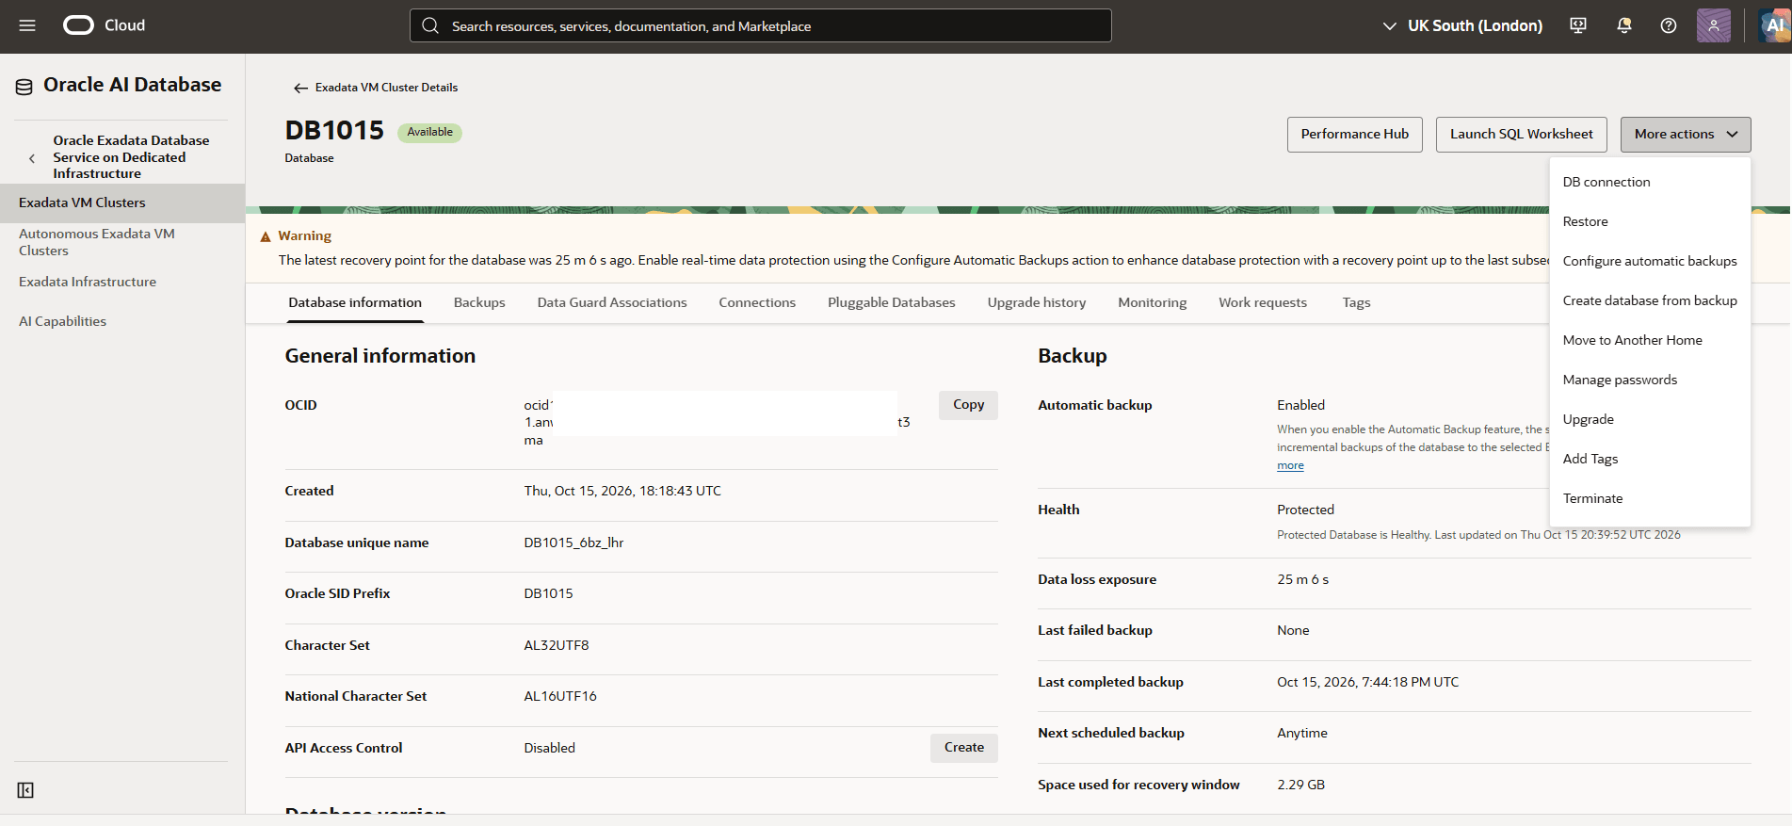The width and height of the screenshot is (1792, 826).
Task: Open the notifications bell
Action: pos(1623,25)
